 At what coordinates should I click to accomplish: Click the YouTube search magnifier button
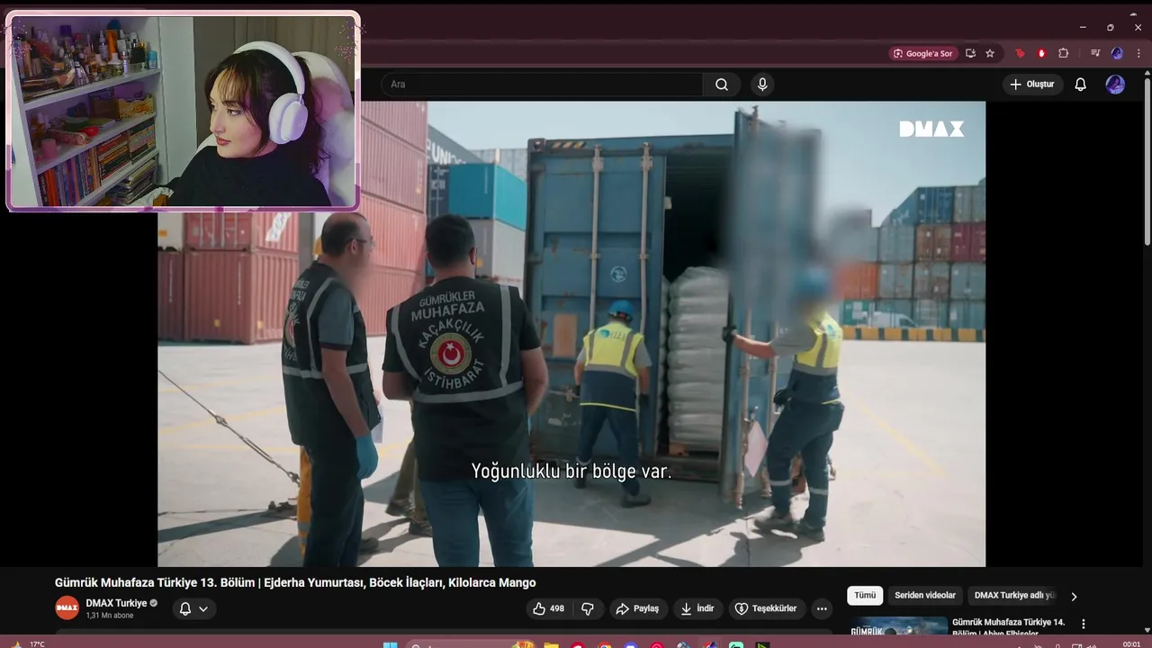point(722,85)
